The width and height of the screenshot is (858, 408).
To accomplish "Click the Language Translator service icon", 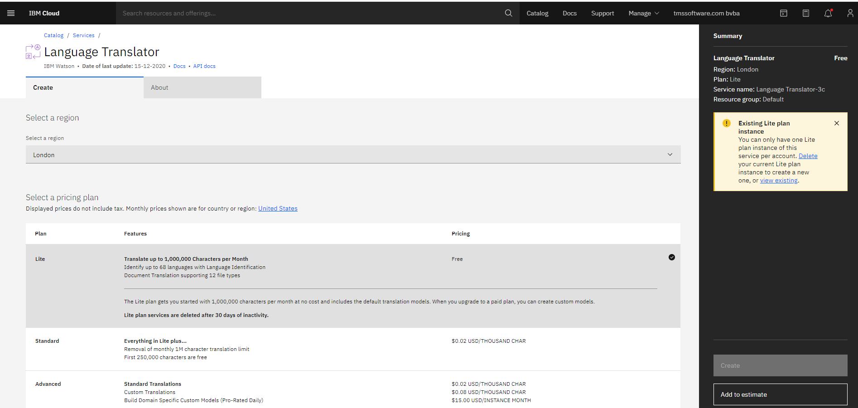I will coord(33,52).
